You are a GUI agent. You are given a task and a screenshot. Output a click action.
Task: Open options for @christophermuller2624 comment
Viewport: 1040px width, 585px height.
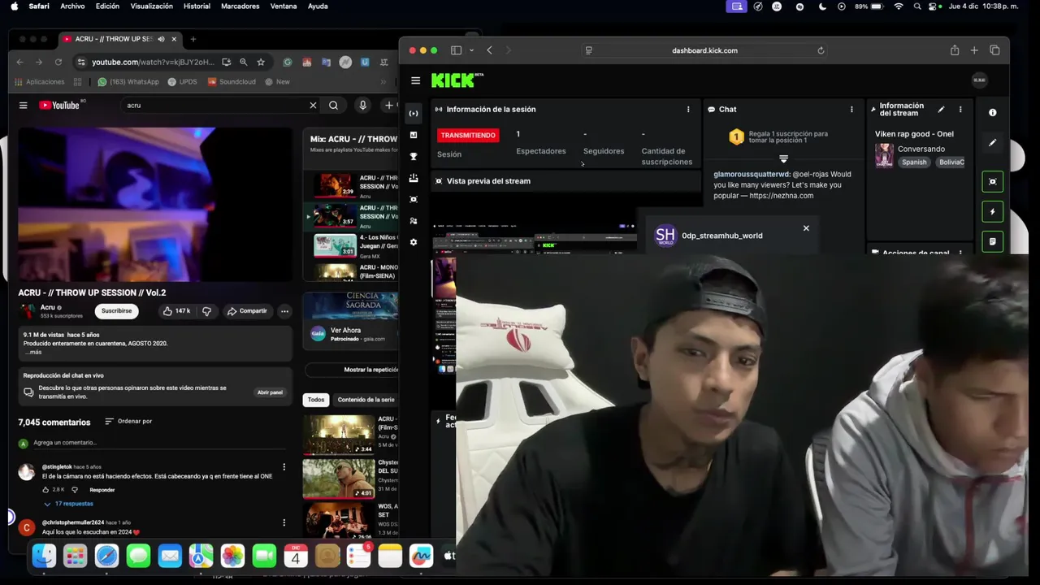coord(284,522)
